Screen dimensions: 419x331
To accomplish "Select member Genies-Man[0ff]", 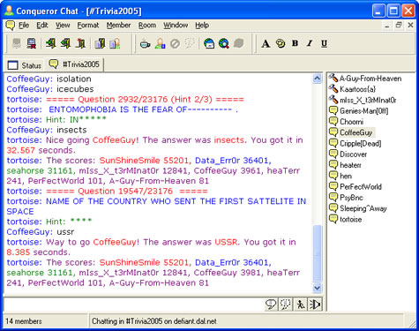I will 358,111.
